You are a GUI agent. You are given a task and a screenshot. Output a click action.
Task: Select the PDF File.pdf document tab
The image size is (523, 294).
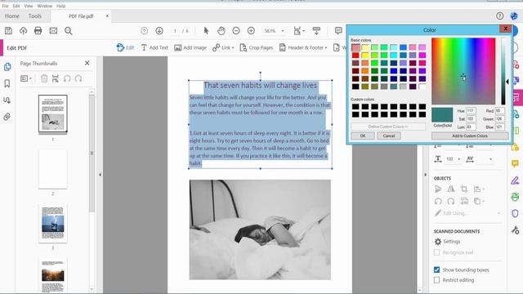pyautogui.click(x=81, y=16)
